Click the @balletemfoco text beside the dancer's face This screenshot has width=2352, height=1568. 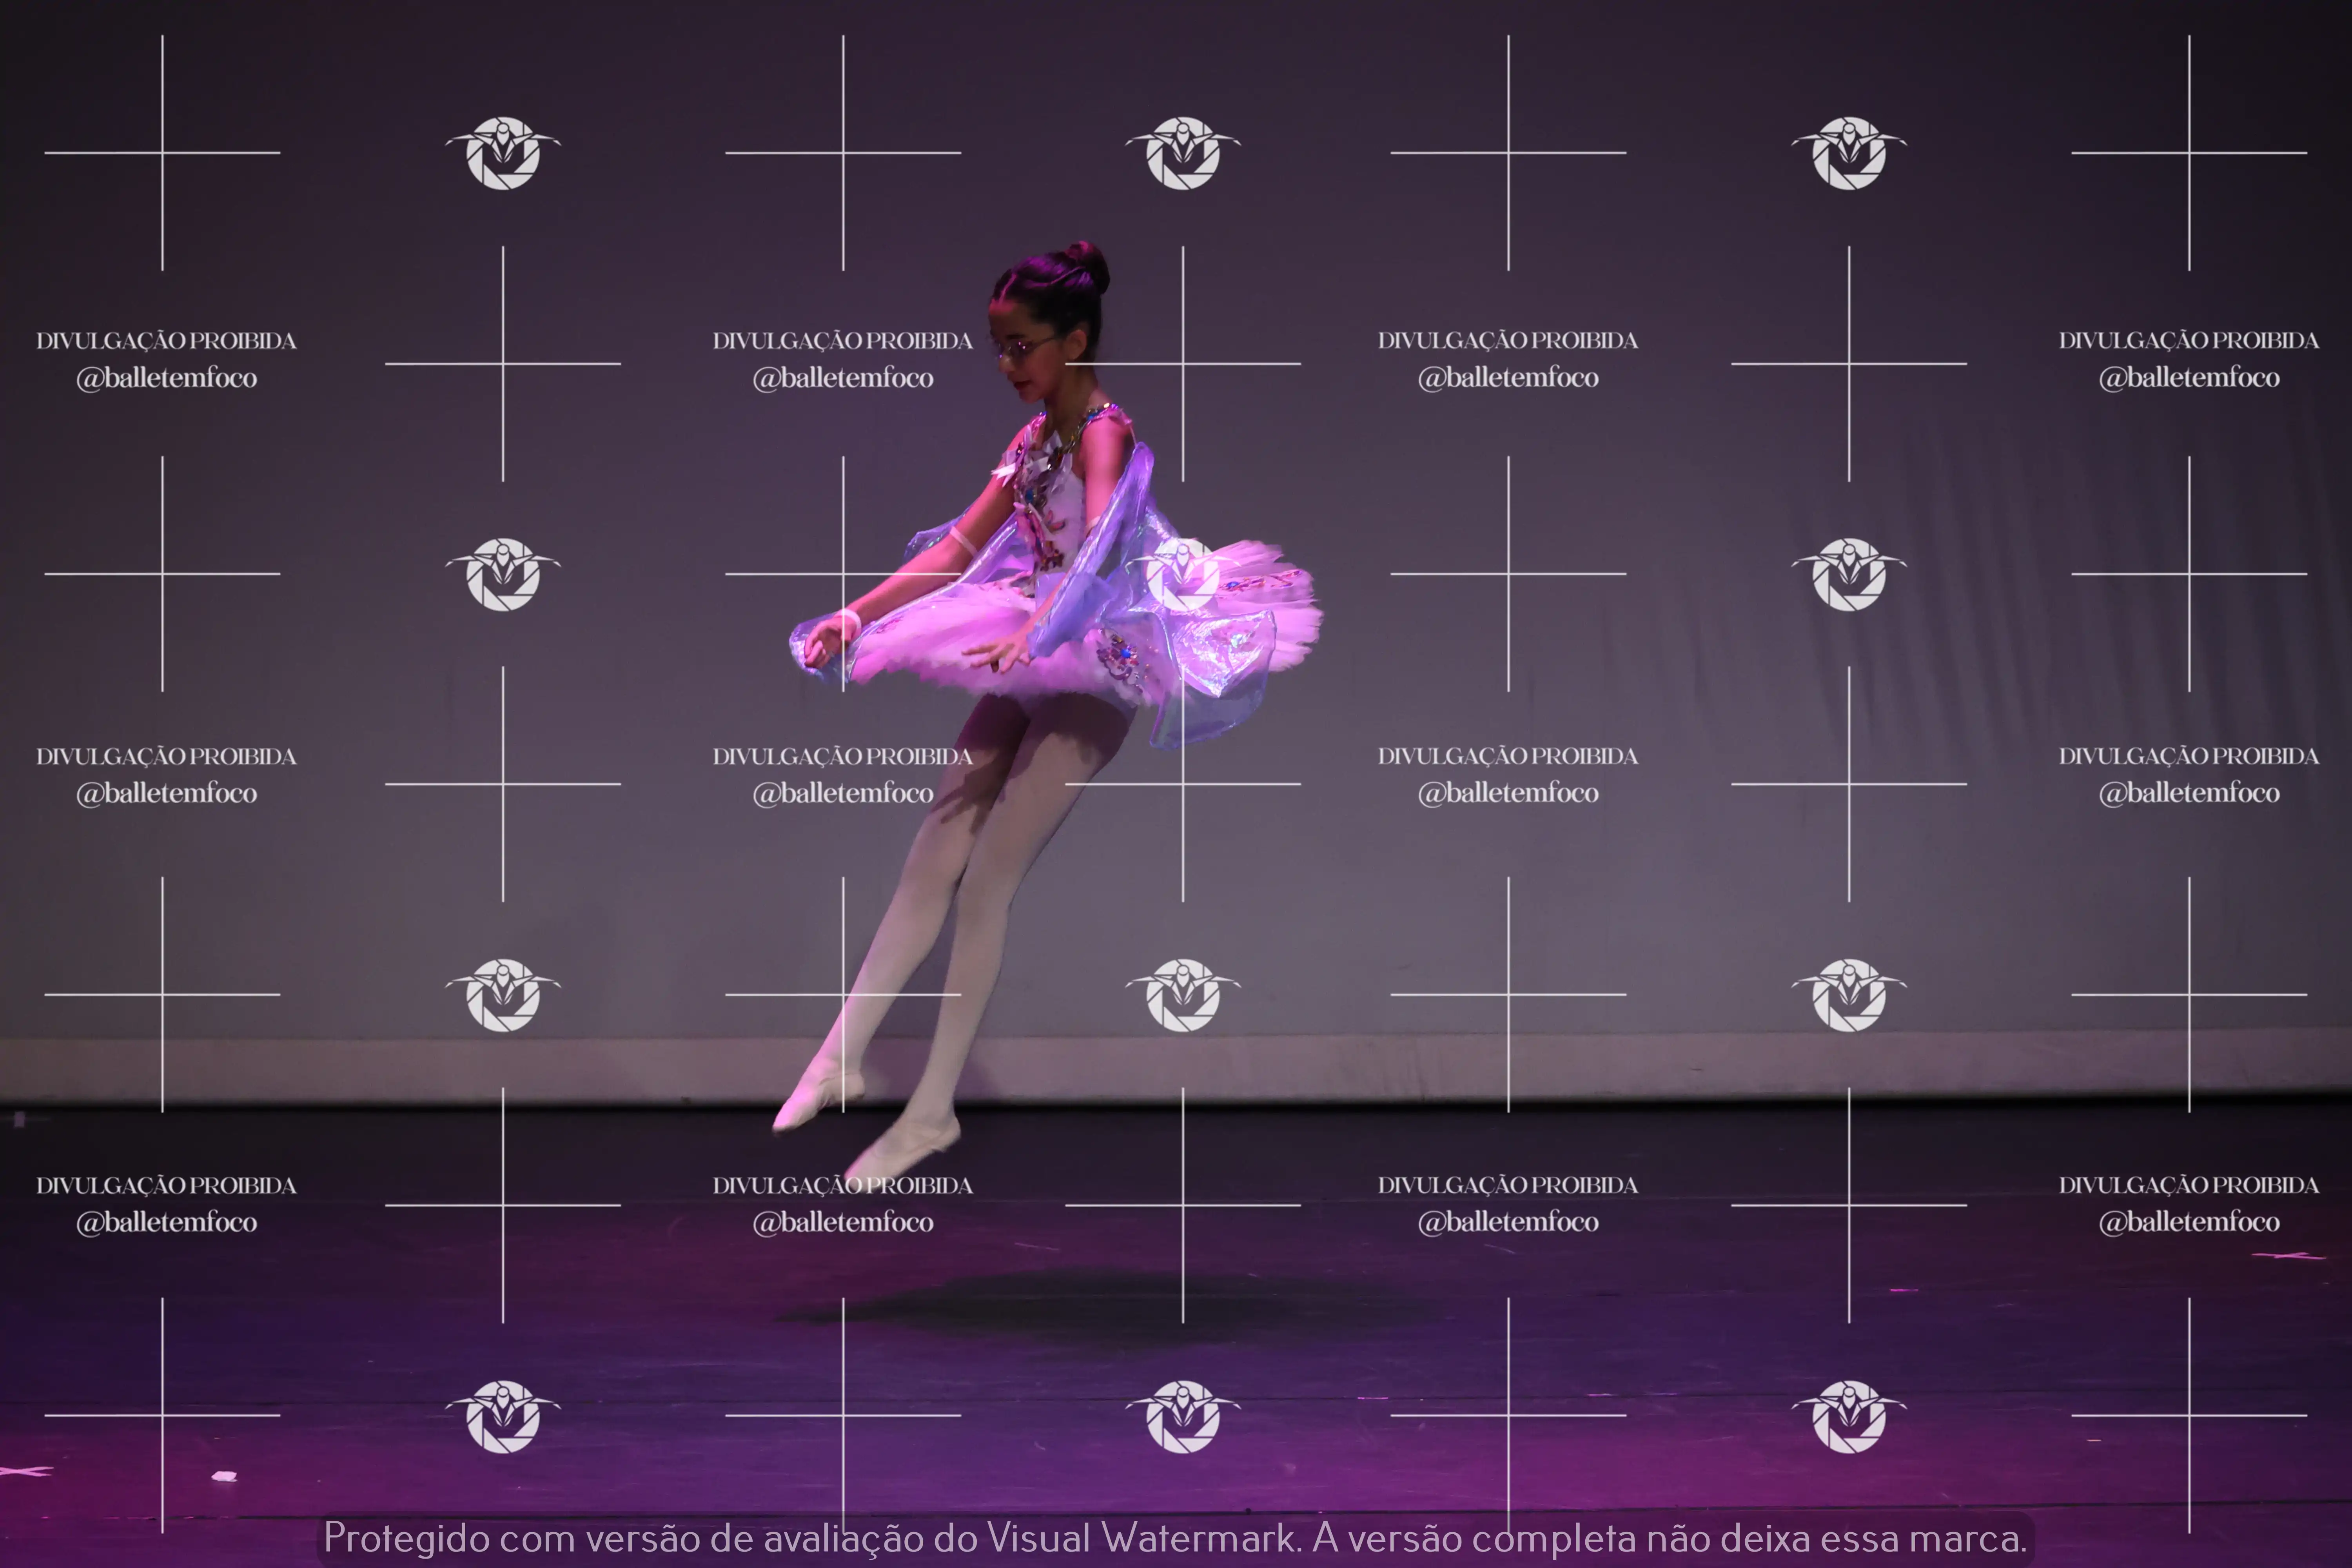pos(843,378)
